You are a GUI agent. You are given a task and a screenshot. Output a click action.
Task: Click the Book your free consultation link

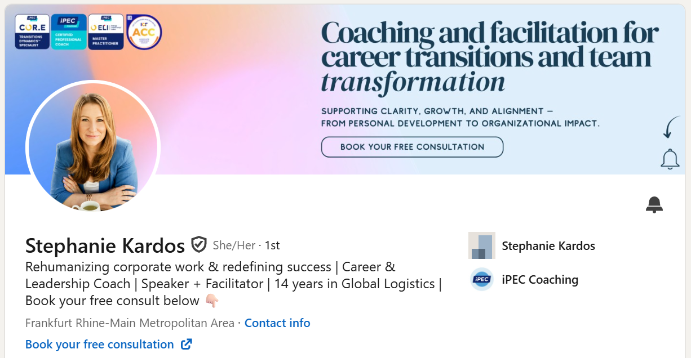100,344
